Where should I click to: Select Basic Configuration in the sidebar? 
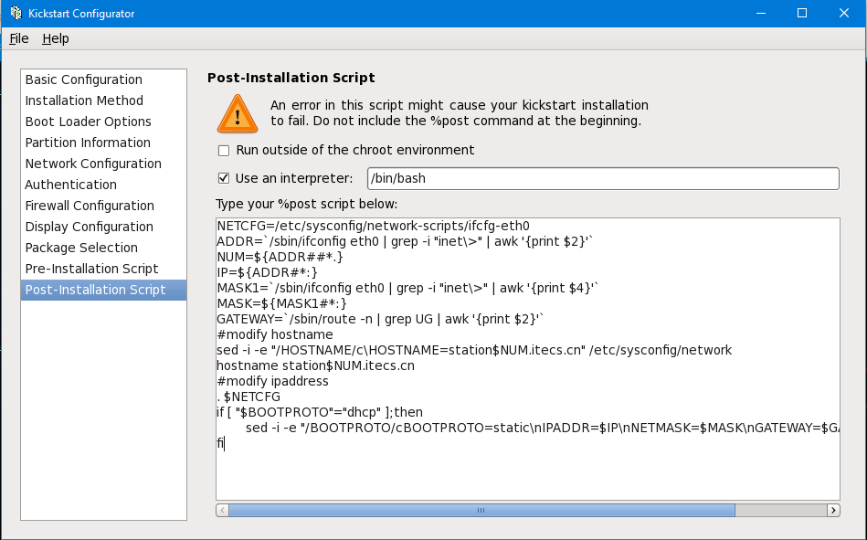tap(84, 79)
